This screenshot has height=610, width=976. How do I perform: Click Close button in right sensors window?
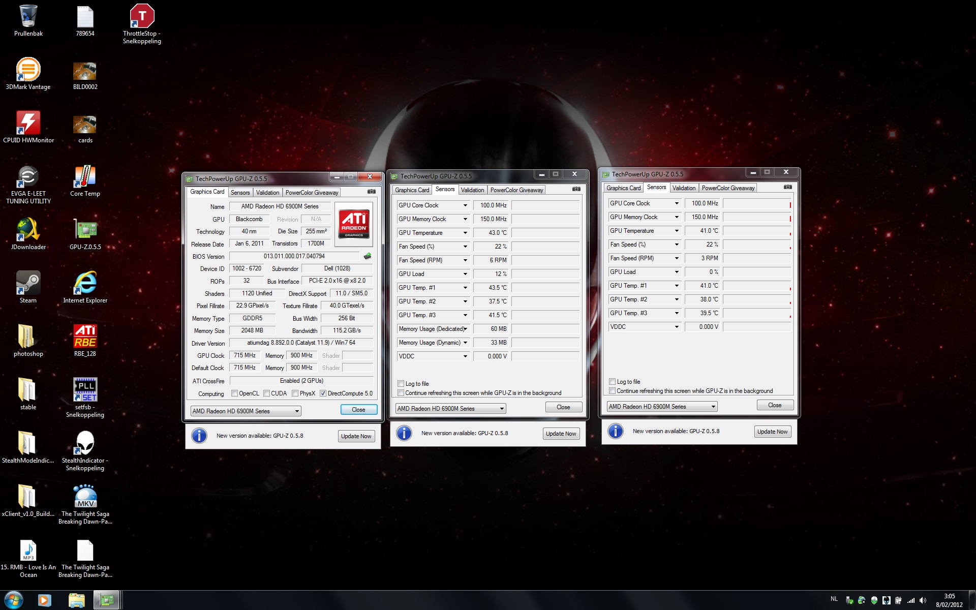coord(775,405)
